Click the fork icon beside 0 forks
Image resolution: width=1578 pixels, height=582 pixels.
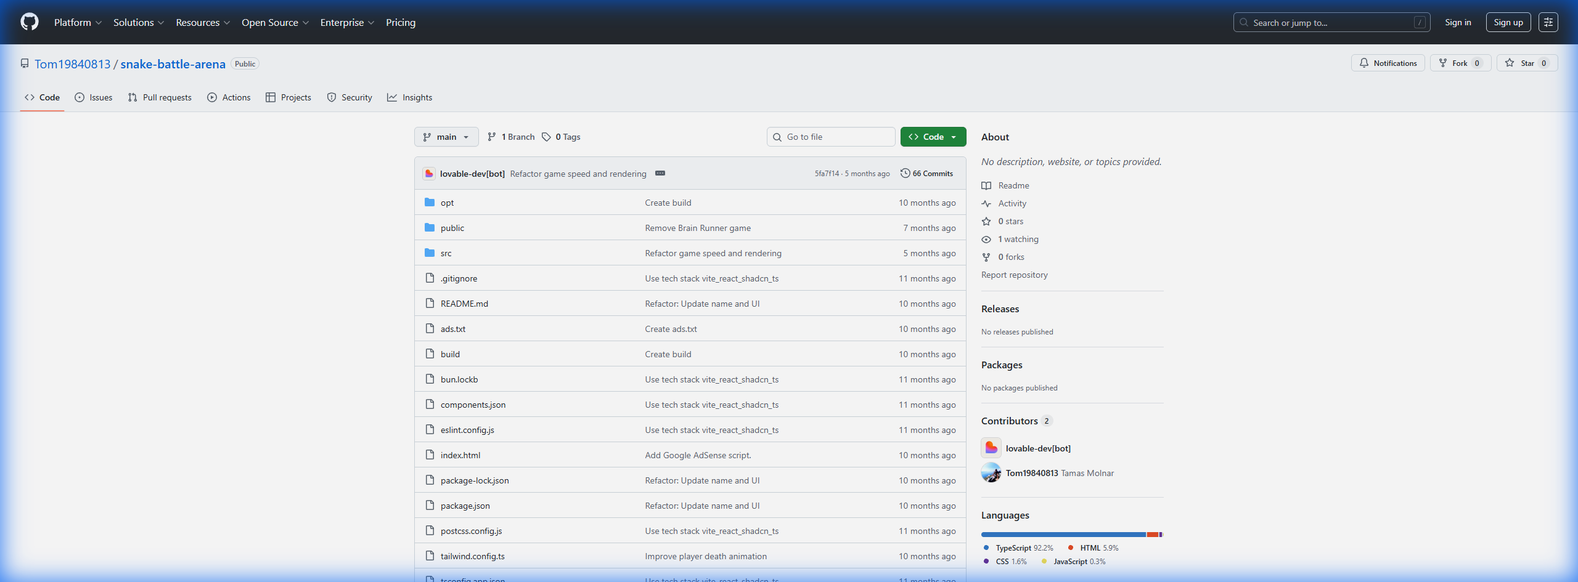(986, 257)
